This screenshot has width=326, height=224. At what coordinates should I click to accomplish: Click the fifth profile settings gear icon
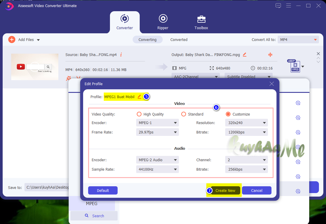pyautogui.click(x=298, y=162)
